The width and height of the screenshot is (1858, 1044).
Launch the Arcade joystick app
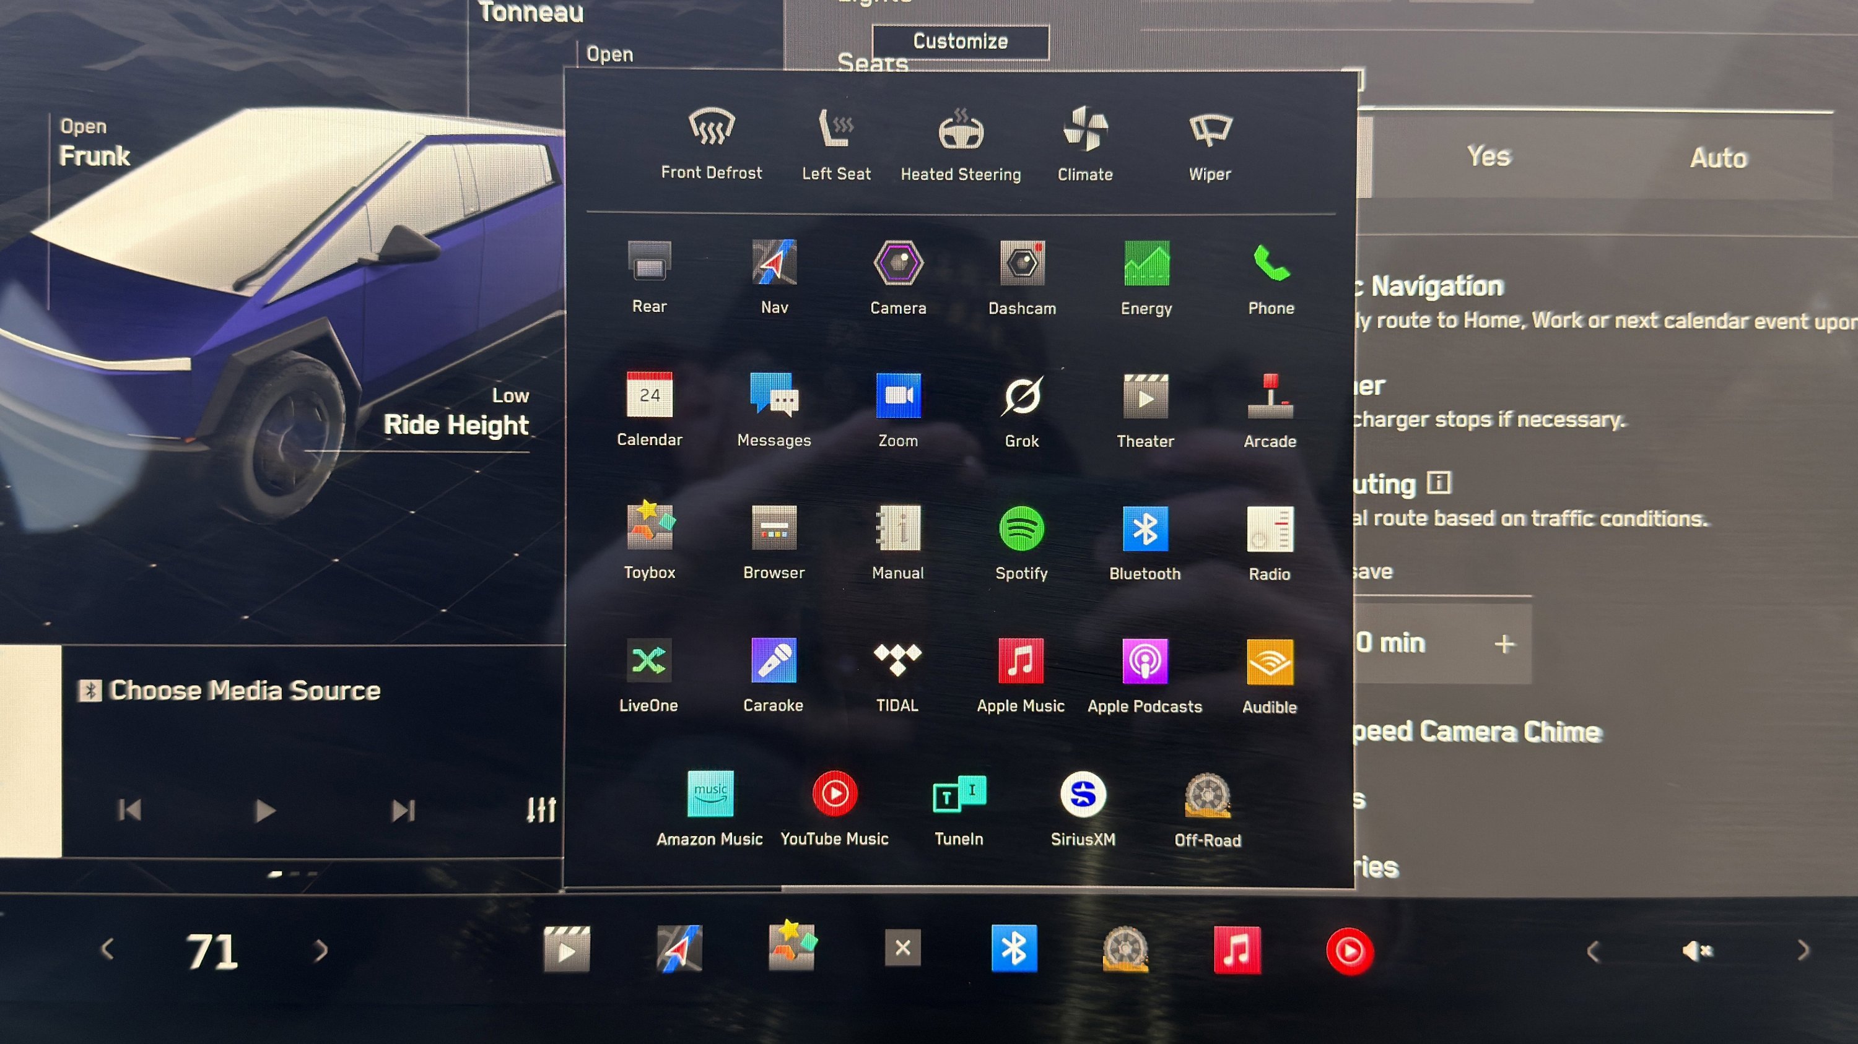[1270, 397]
